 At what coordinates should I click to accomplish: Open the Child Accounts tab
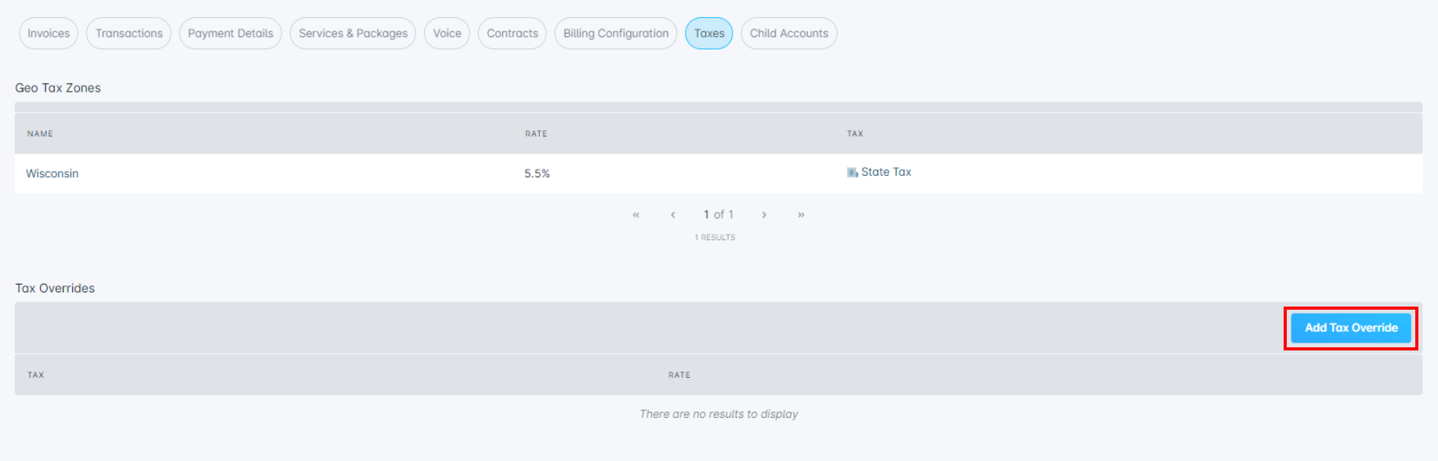tap(789, 34)
